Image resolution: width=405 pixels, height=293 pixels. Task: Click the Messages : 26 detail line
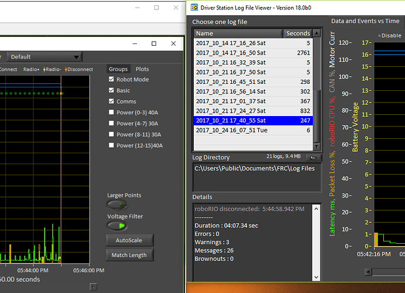point(214,250)
